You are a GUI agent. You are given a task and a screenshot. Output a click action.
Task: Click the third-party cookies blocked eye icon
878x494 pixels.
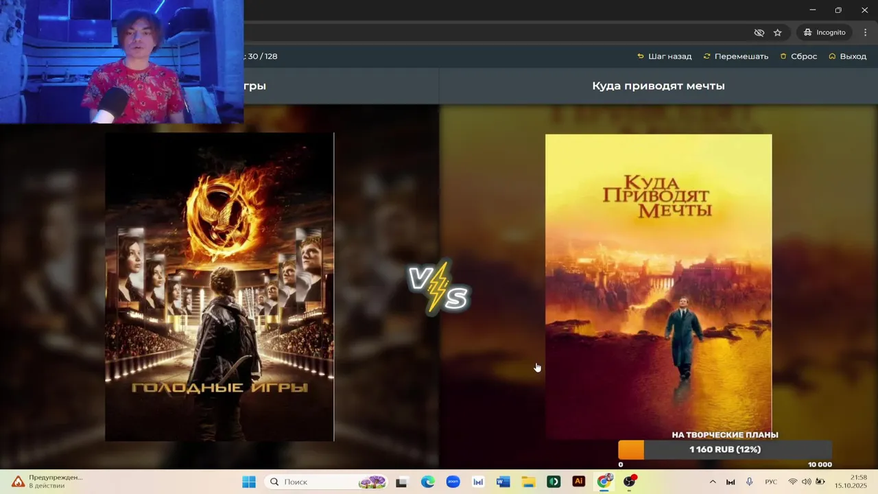point(759,32)
